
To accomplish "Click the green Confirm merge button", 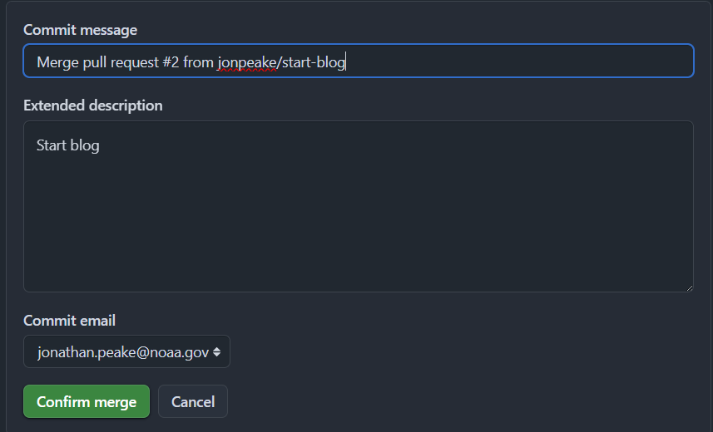I will click(87, 401).
